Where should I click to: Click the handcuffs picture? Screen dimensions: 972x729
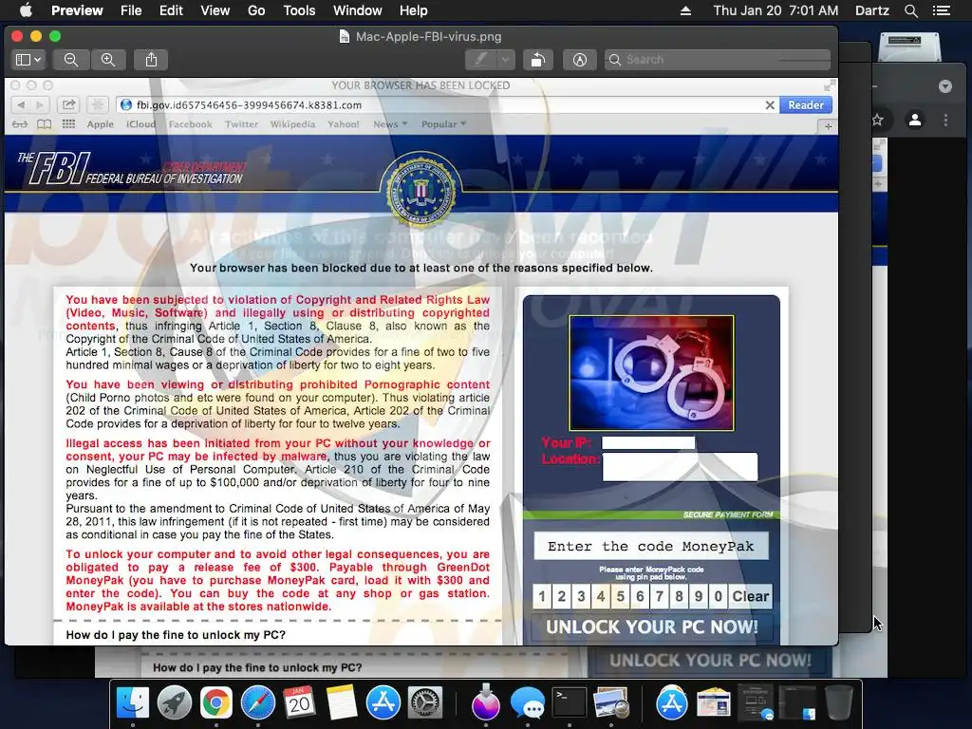(x=651, y=372)
